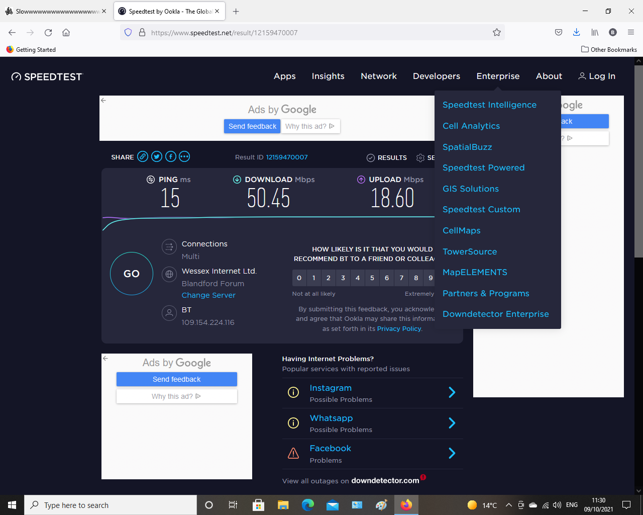Click Change Server link

208,295
